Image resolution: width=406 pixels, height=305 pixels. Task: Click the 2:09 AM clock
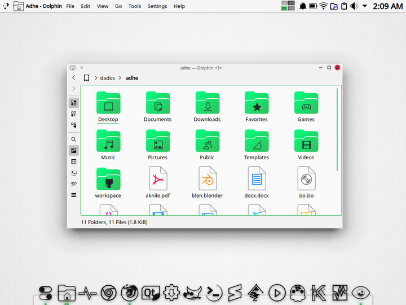tap(387, 6)
